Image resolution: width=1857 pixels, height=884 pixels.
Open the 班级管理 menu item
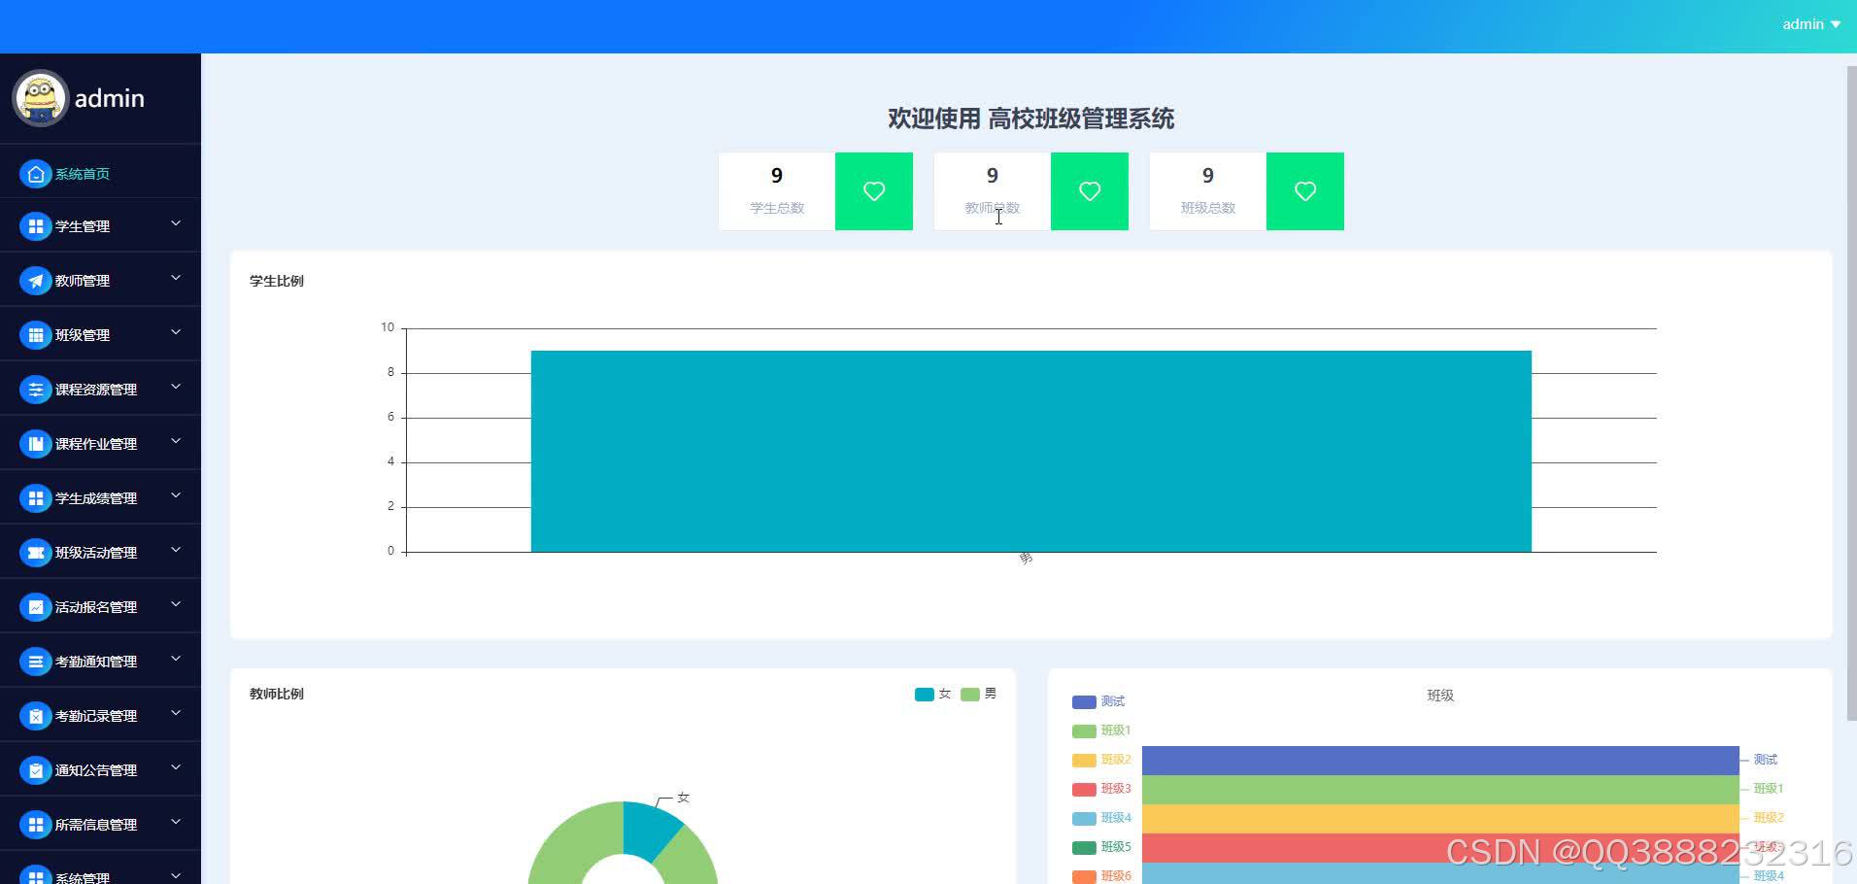100,335
